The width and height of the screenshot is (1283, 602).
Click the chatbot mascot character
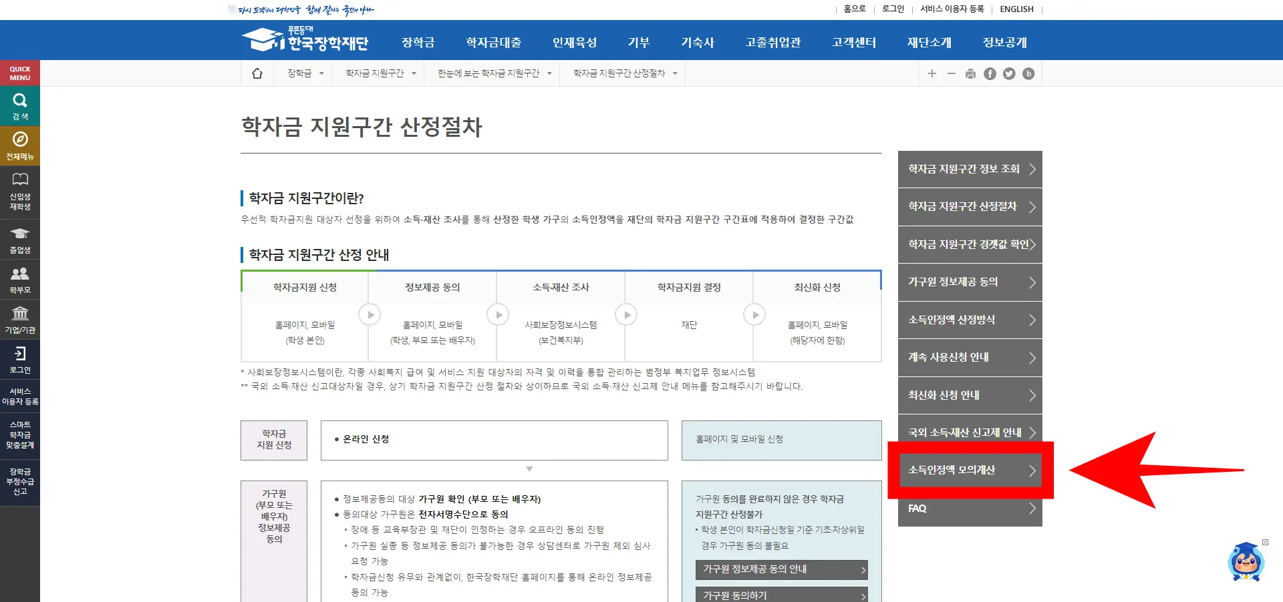pyautogui.click(x=1247, y=563)
